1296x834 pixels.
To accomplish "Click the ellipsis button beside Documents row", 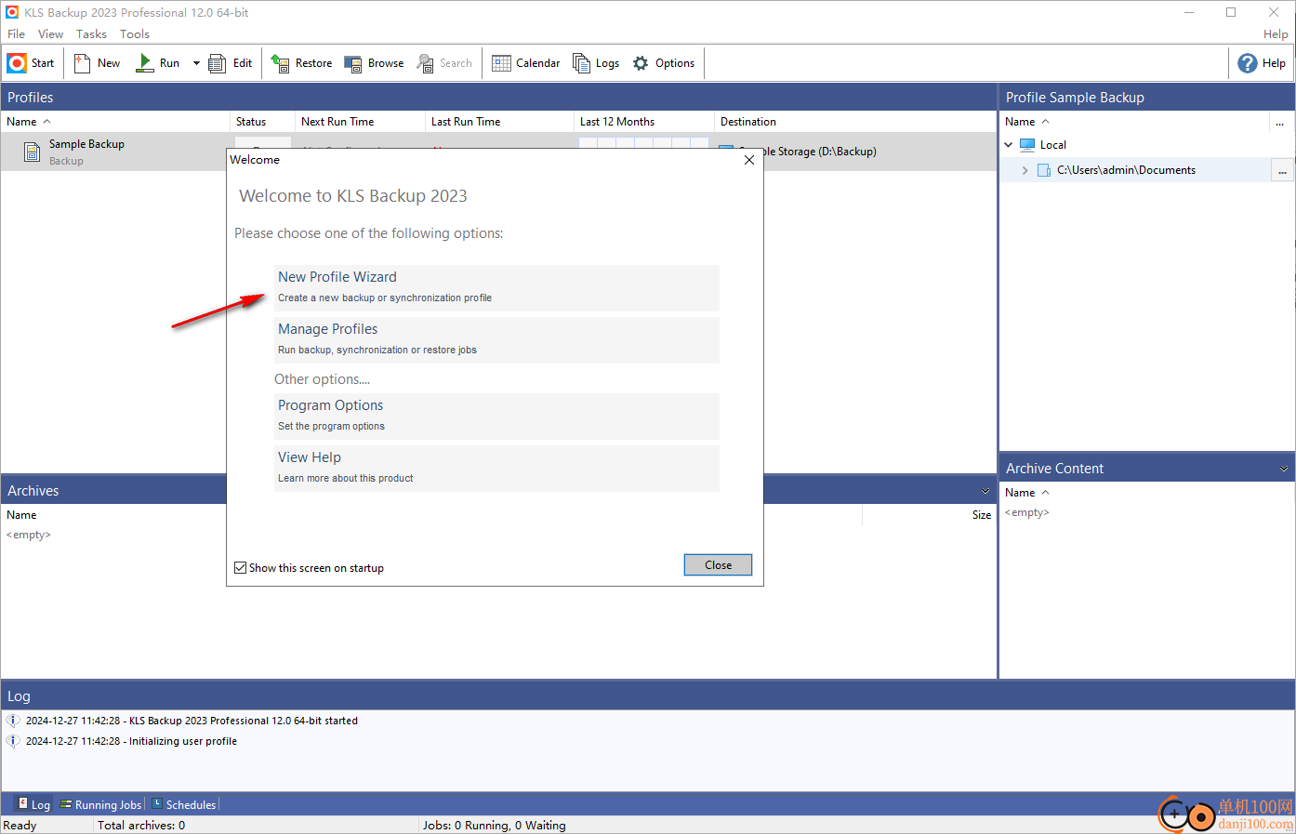I will (x=1282, y=170).
